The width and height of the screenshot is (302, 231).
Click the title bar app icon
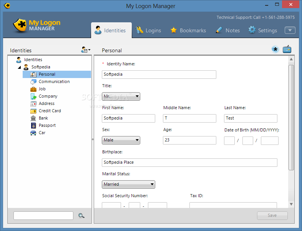(x=7, y=5)
